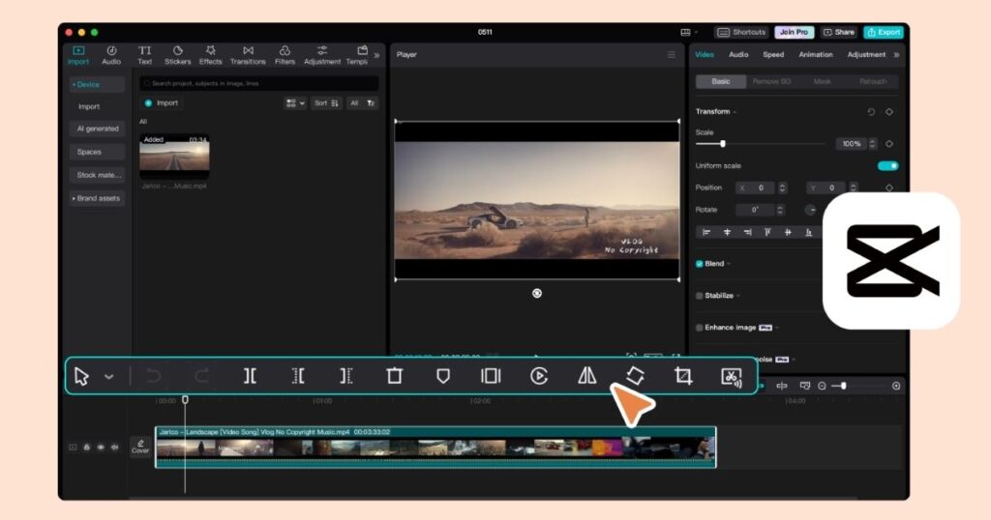Click the Delete clip trash icon
The image size is (991, 520).
tap(394, 376)
